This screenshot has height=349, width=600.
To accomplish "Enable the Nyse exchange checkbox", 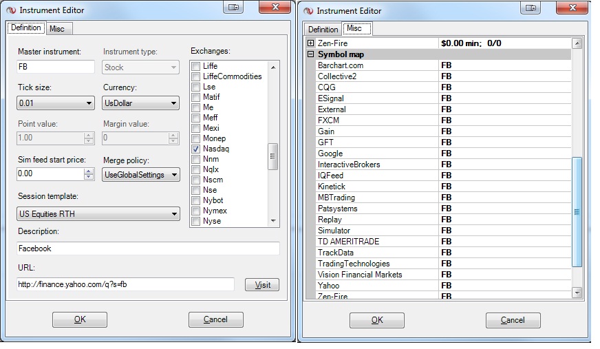I will (196, 221).
